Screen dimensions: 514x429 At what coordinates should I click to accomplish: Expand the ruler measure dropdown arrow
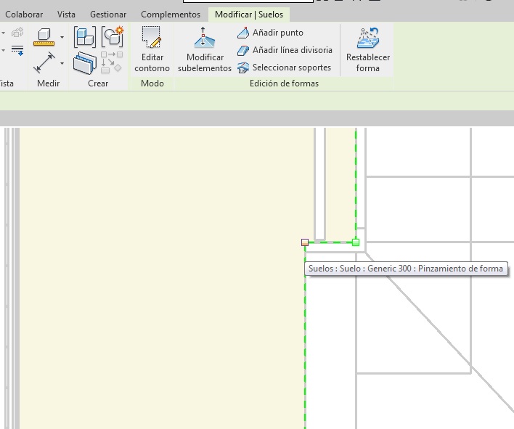(x=62, y=37)
